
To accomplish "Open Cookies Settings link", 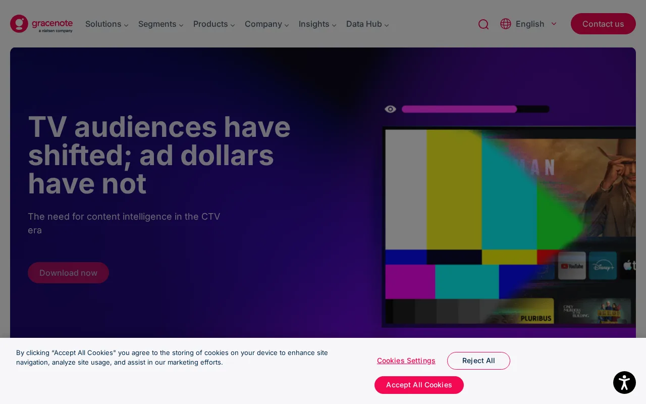I will pyautogui.click(x=406, y=361).
